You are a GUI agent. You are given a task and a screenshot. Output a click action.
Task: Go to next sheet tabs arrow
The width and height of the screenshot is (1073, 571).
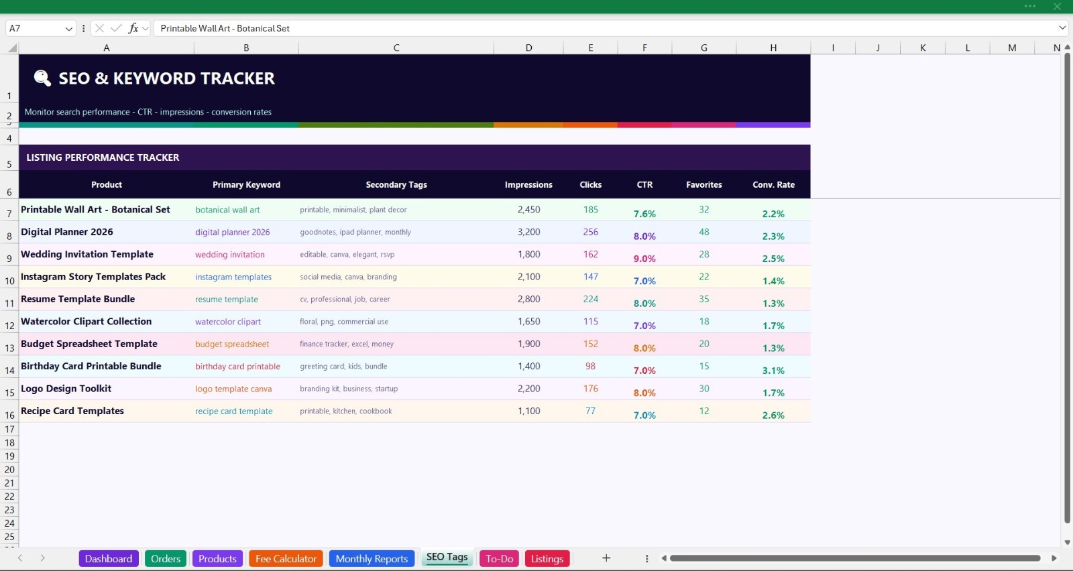pos(42,558)
